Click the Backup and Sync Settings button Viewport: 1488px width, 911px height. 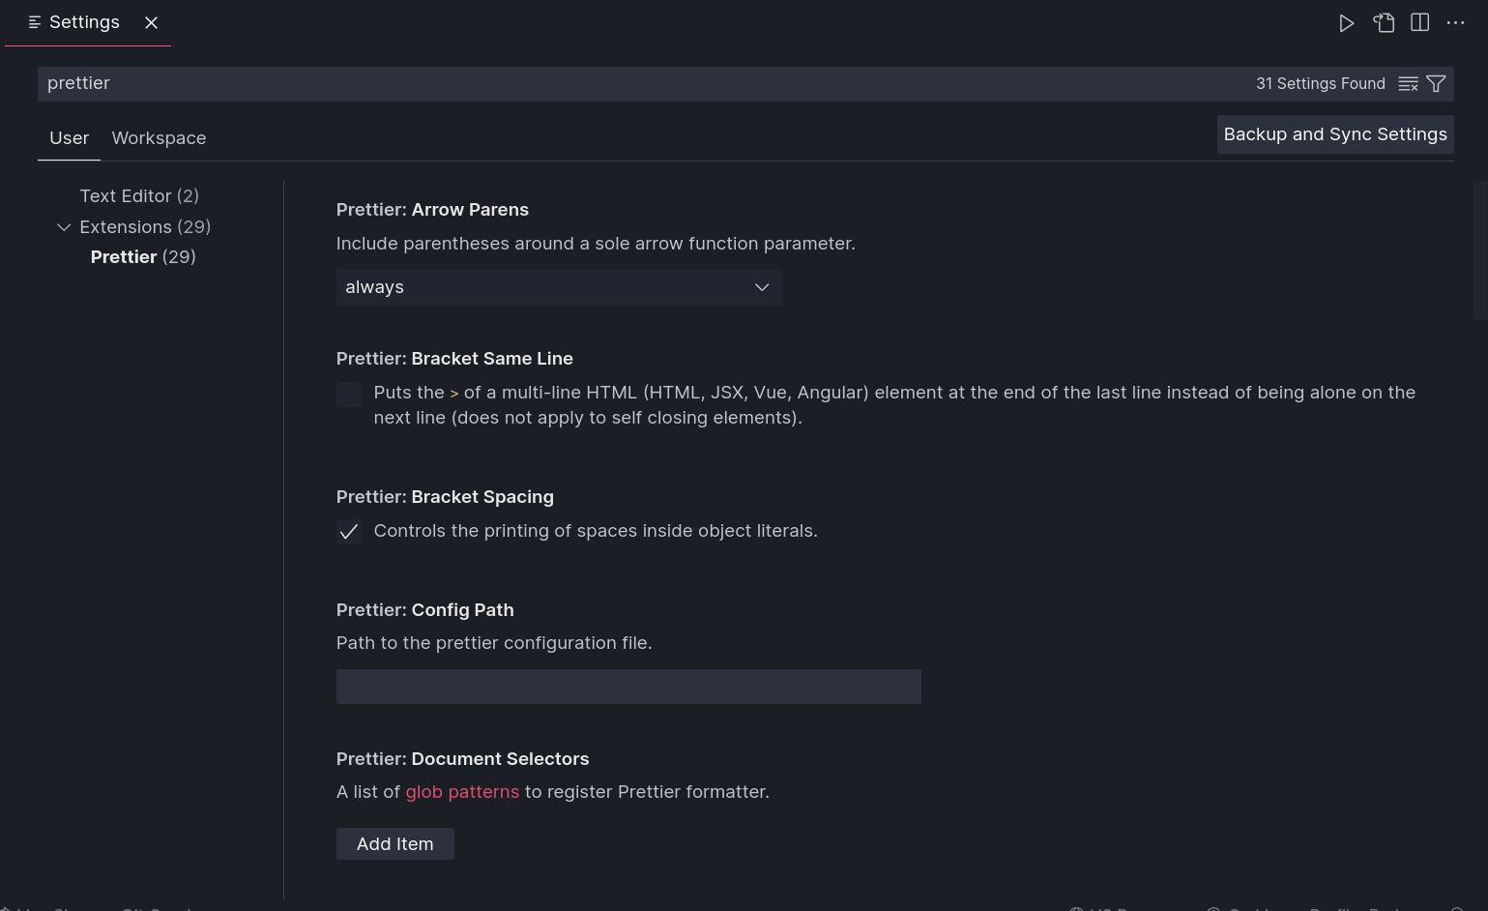click(x=1334, y=134)
